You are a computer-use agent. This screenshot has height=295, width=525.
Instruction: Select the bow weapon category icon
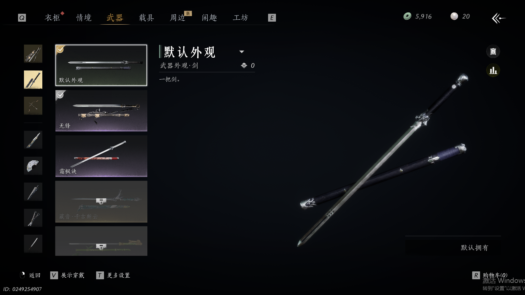tap(33, 106)
